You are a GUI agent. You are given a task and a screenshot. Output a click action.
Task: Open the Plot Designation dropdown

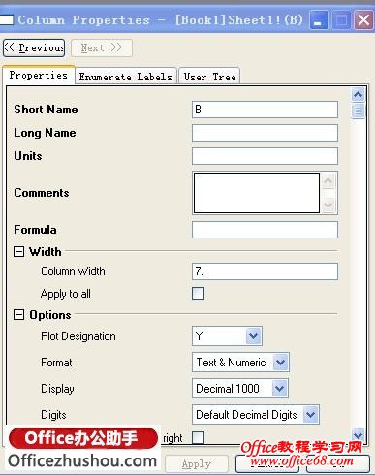pyautogui.click(x=253, y=336)
